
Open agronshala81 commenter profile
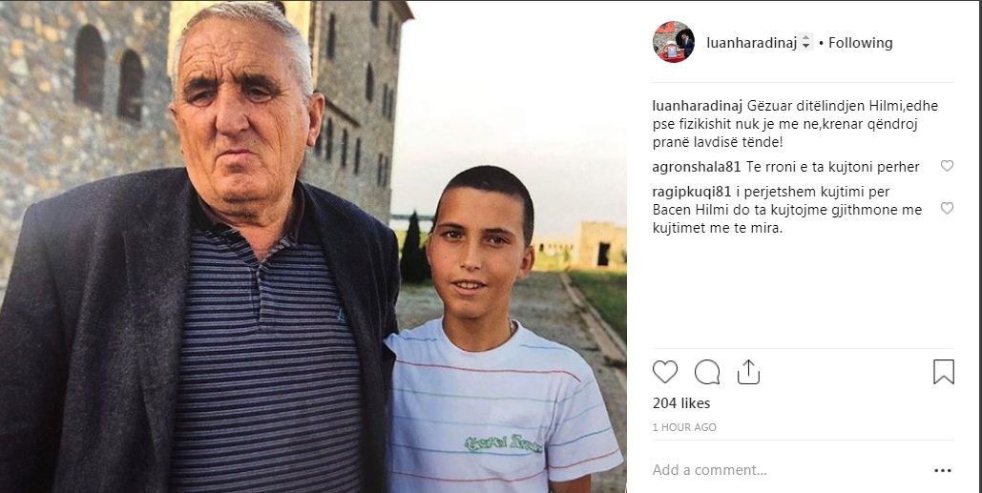(697, 167)
